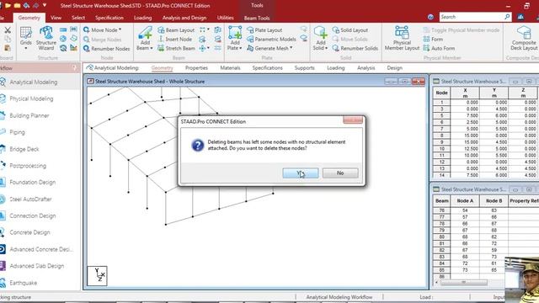Confirm node deletion with Yes

click(x=301, y=173)
